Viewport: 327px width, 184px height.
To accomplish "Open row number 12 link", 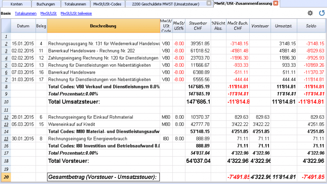I will click(x=6, y=117).
